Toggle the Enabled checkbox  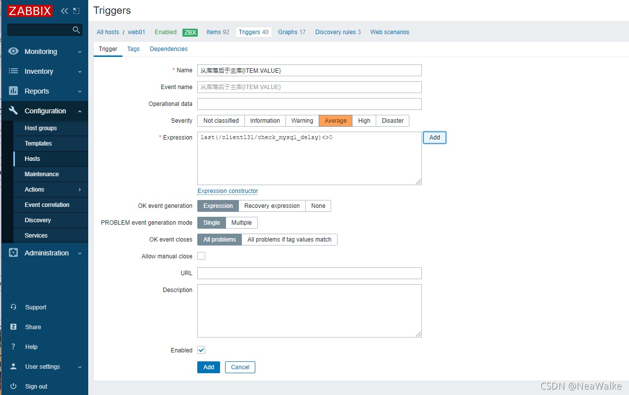click(x=201, y=350)
